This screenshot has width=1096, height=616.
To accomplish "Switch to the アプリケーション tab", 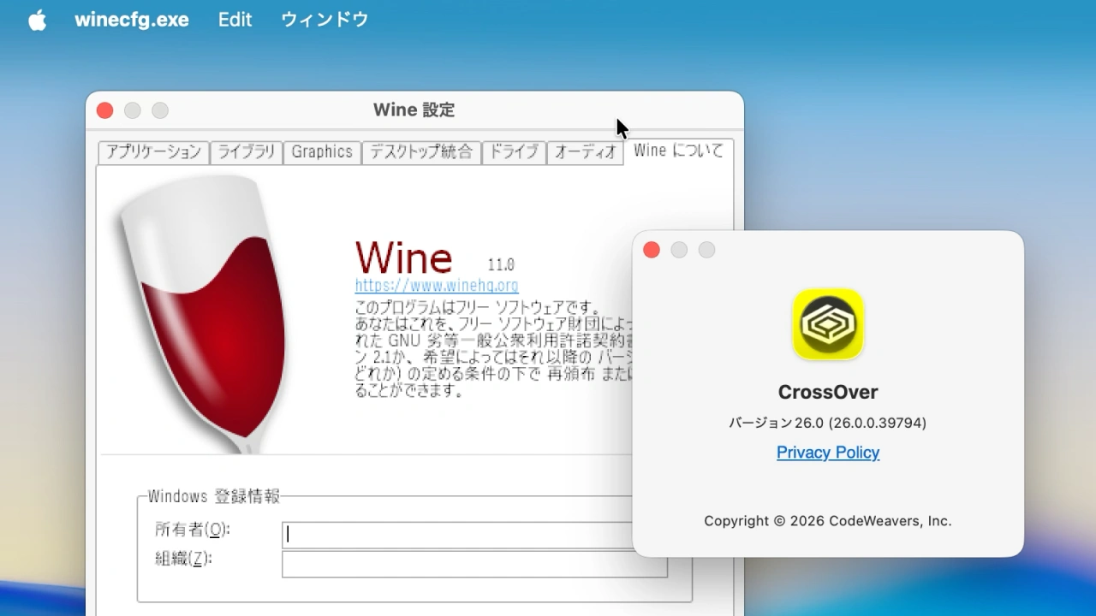I will coord(153,152).
